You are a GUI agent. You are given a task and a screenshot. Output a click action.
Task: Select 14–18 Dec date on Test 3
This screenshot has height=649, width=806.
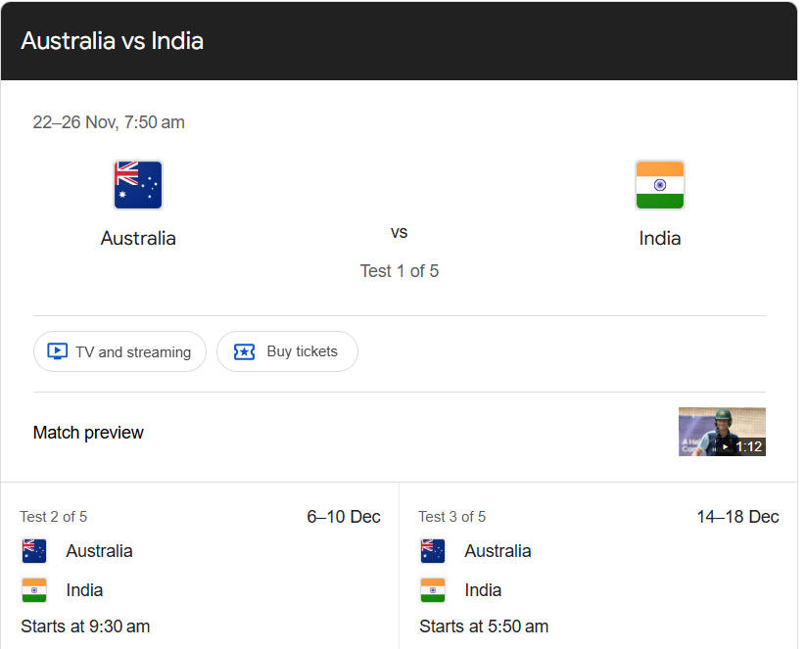point(737,517)
